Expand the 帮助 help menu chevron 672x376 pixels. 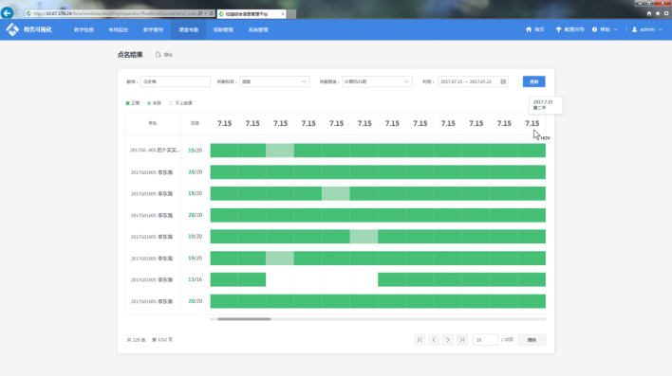point(615,29)
